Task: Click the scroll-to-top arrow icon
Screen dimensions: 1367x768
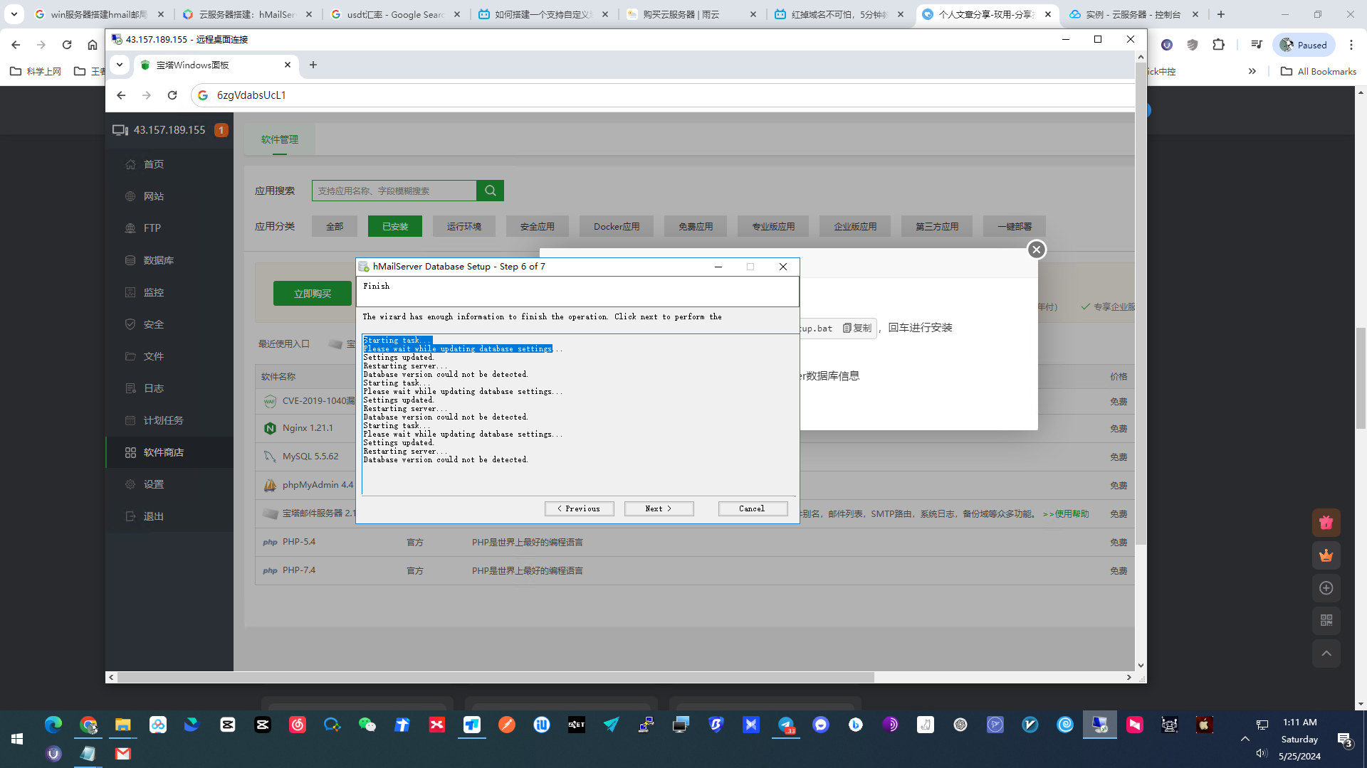Action: point(1326,654)
